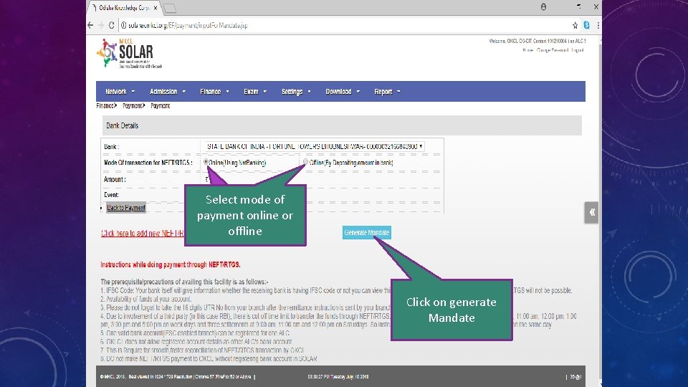Click the Generate Mandate button

[x=366, y=232]
